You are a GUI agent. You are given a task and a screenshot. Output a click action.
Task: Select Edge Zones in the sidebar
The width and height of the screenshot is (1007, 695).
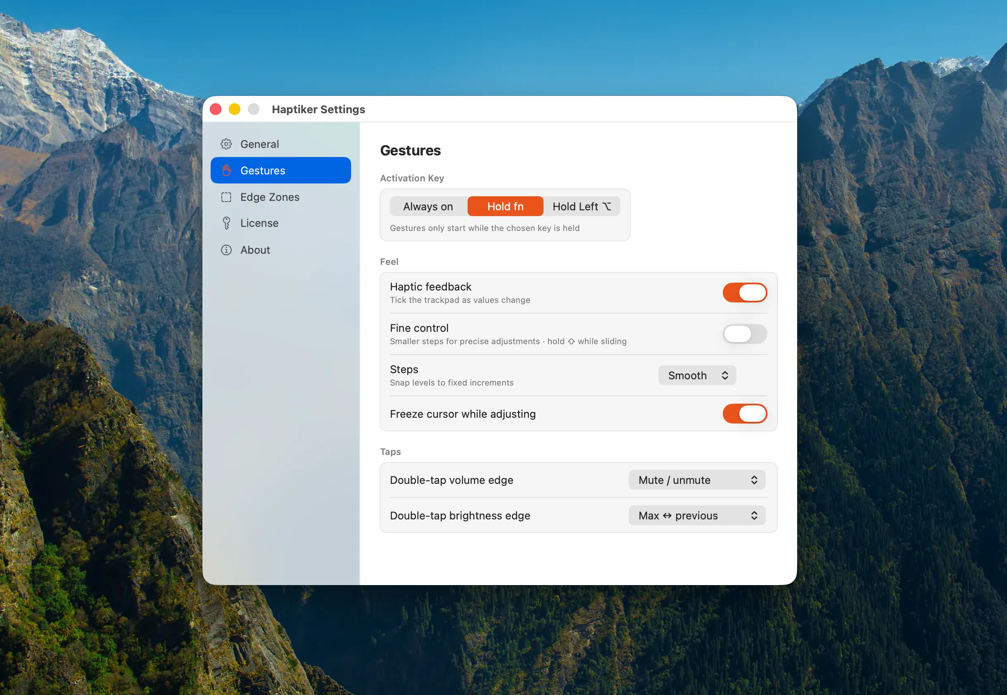pyautogui.click(x=281, y=197)
